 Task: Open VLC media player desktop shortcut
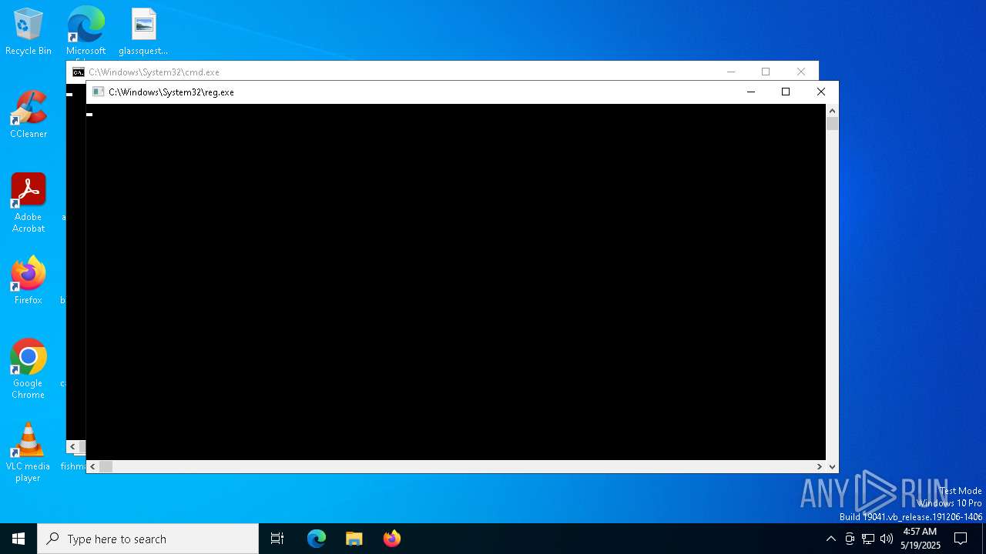click(x=29, y=452)
